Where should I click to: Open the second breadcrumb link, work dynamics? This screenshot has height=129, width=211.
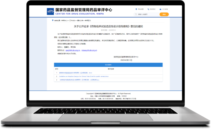click(72, 21)
